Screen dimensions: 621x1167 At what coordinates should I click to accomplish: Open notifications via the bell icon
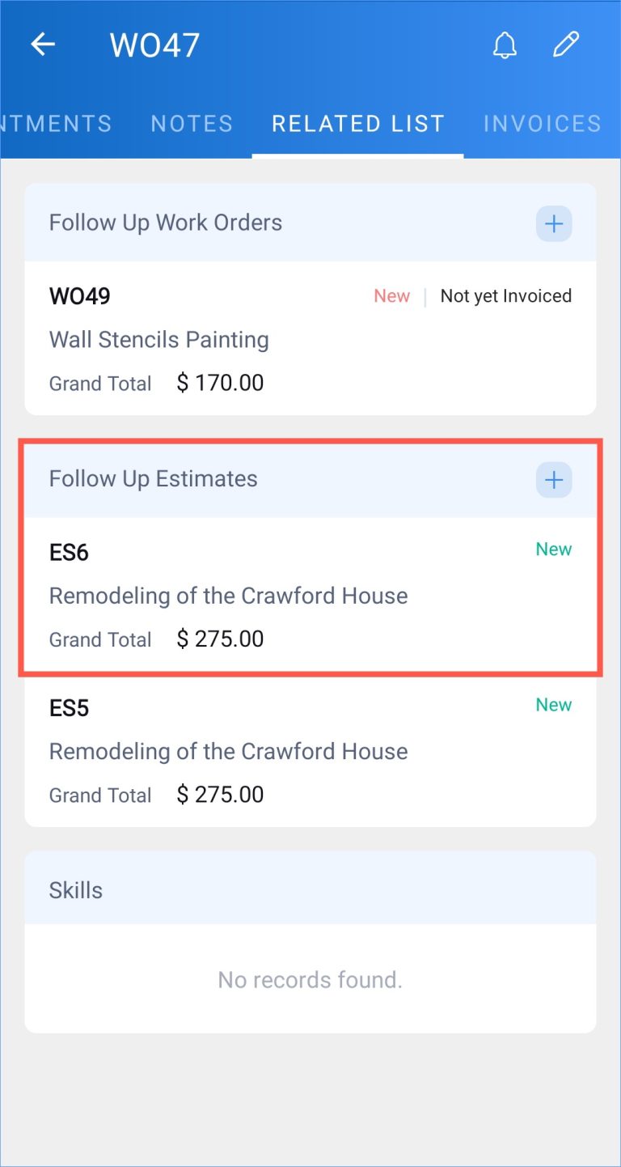(505, 45)
